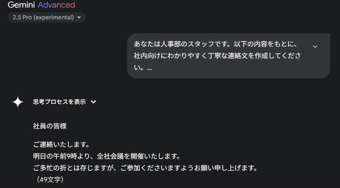The width and height of the screenshot is (340, 188).
Task: Expand the truncated user prompt with its chevron
Action: pyautogui.click(x=315, y=47)
